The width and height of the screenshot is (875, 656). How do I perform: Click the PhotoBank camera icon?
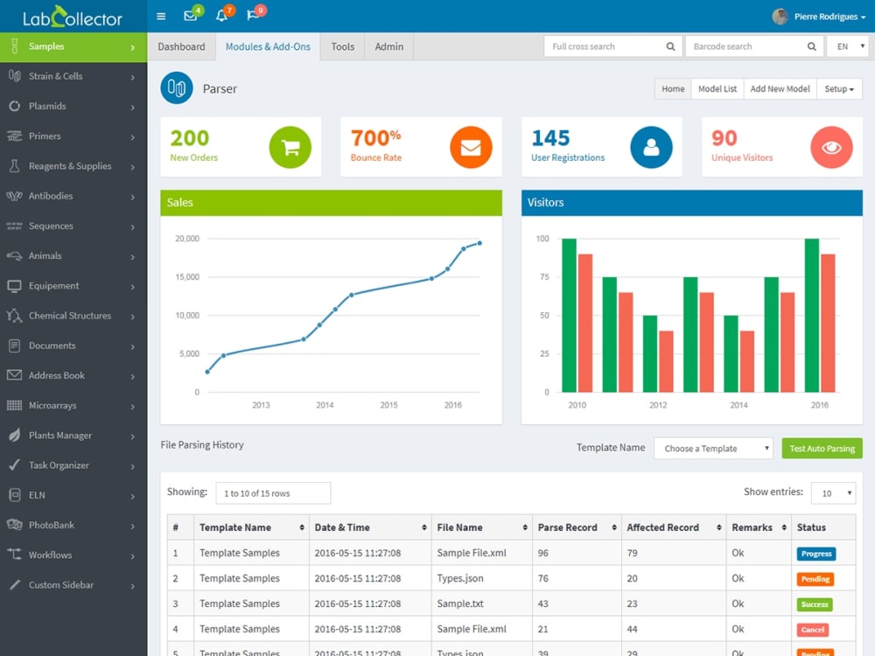coord(15,525)
